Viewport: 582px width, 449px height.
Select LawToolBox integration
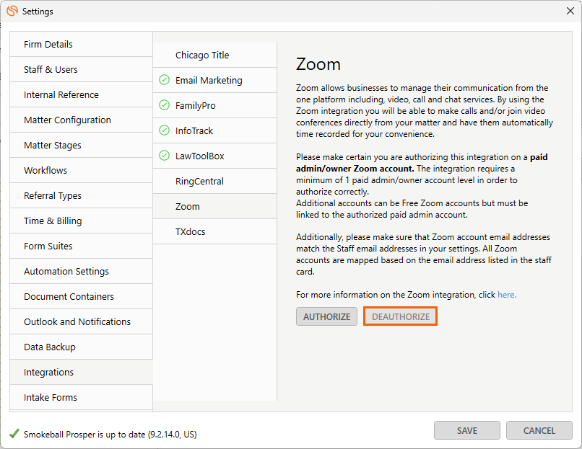click(x=215, y=156)
